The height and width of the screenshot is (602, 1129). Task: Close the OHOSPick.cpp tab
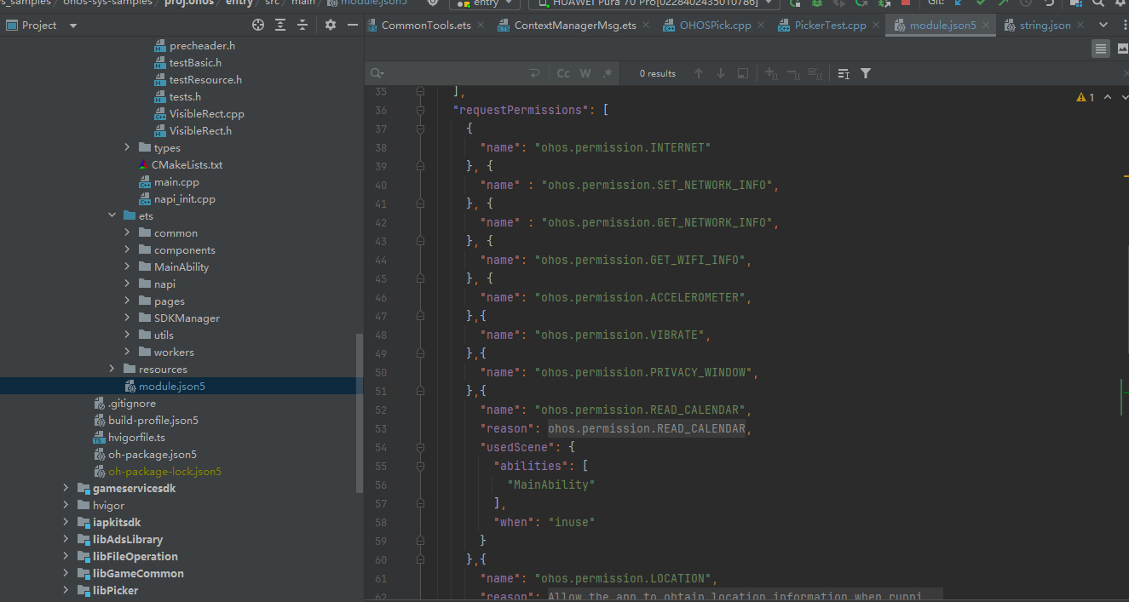(x=760, y=26)
